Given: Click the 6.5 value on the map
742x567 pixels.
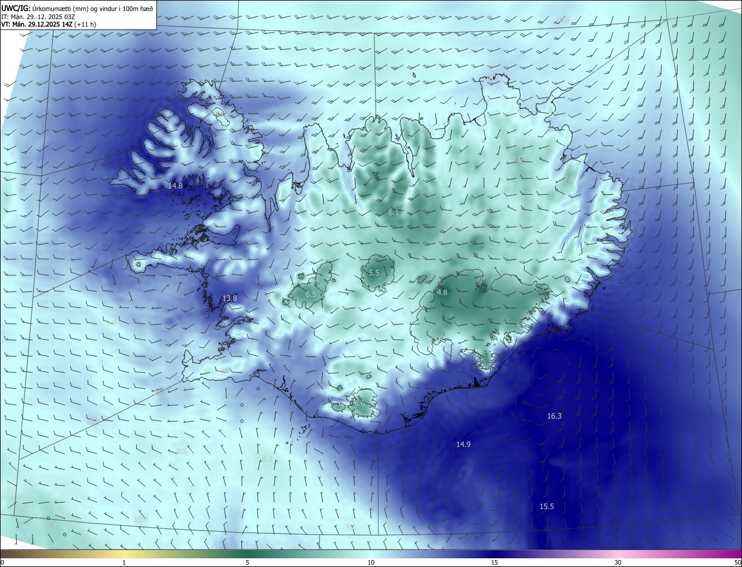Looking at the screenshot, I should click(311, 295).
